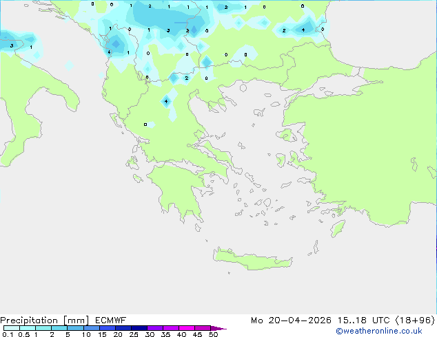Select legend tick label "10"

point(86,334)
